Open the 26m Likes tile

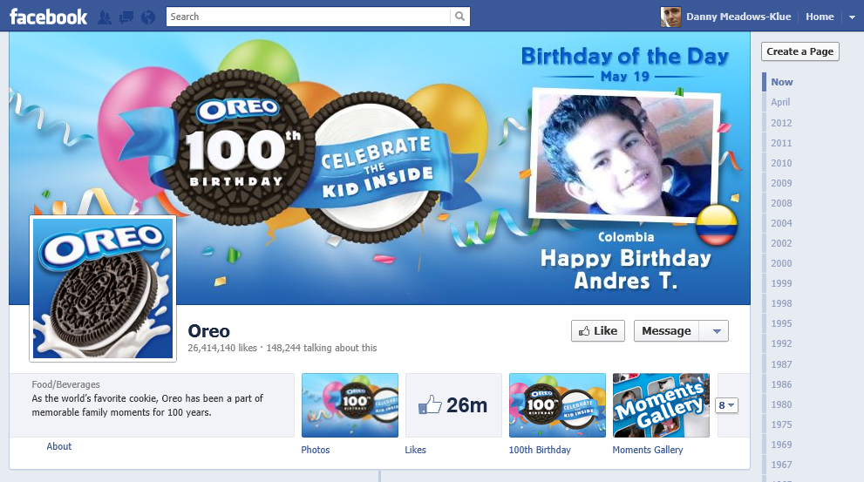tap(453, 405)
